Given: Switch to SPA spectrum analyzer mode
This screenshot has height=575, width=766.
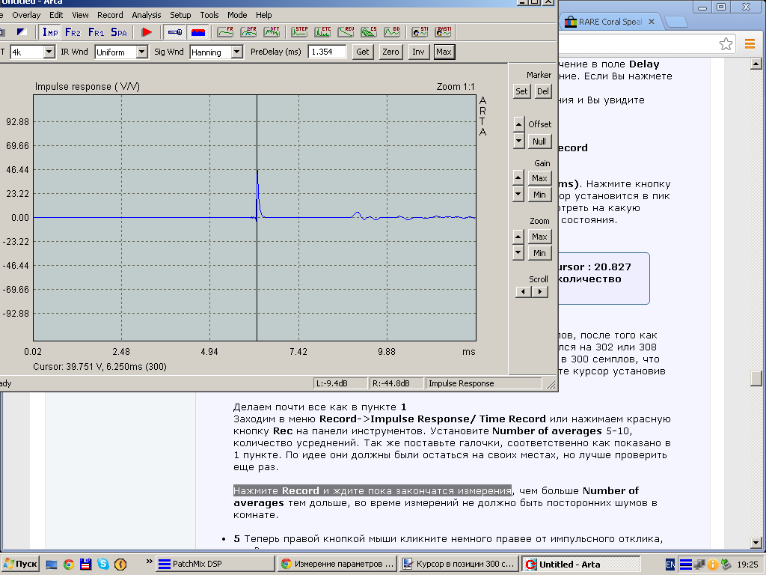Looking at the screenshot, I should click(x=119, y=32).
